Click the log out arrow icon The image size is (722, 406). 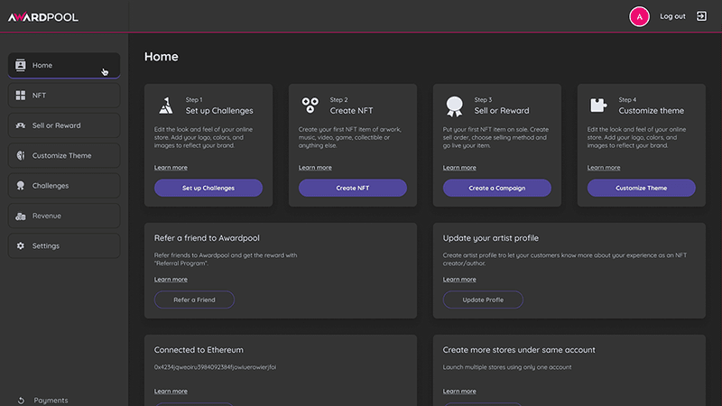(x=701, y=16)
